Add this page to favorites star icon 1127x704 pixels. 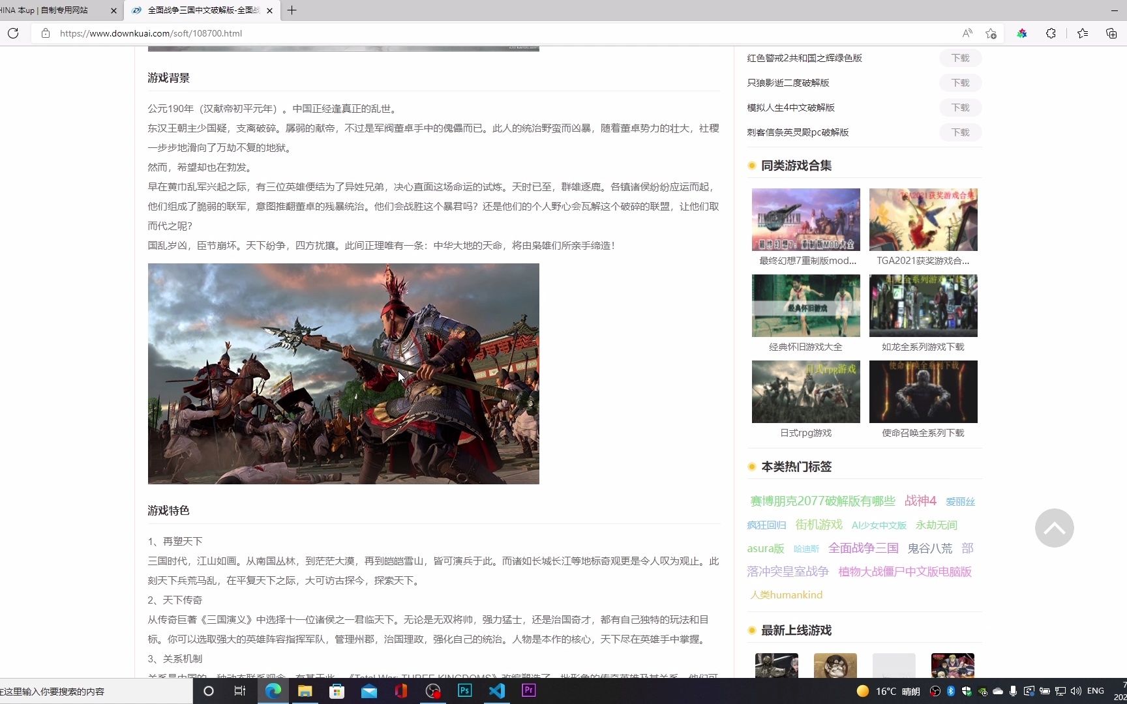991,33
